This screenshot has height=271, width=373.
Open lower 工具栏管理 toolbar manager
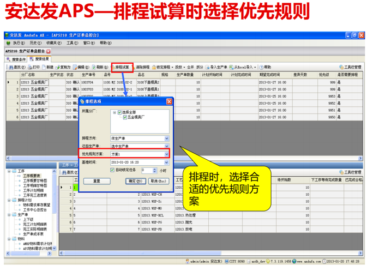click(x=350, y=172)
